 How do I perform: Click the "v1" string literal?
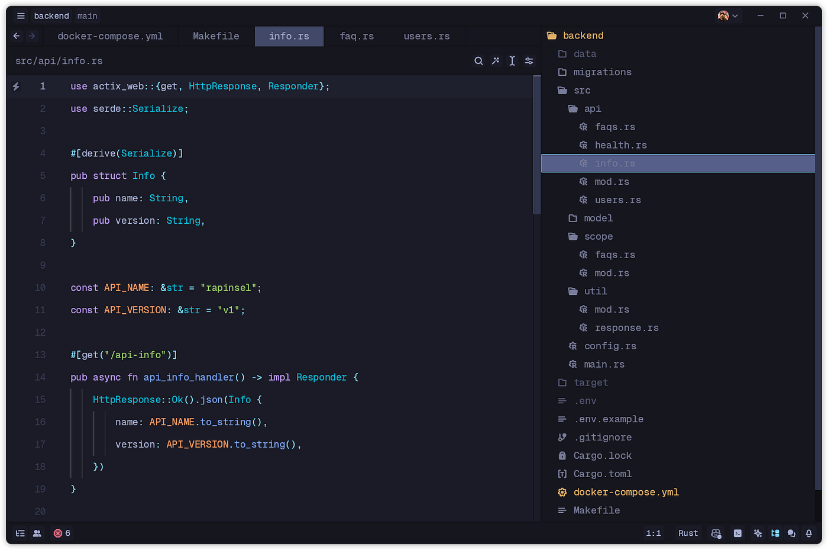coord(229,310)
